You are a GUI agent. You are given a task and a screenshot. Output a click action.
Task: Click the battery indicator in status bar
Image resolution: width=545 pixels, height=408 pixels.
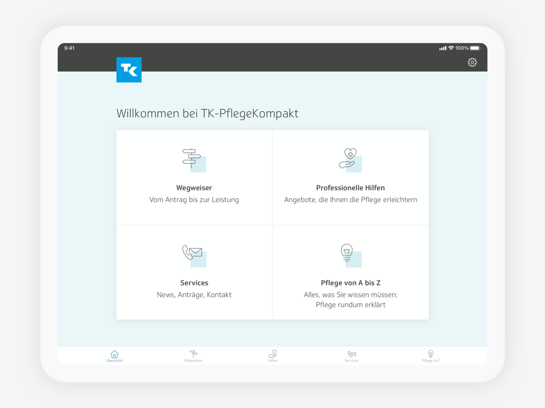click(475, 48)
